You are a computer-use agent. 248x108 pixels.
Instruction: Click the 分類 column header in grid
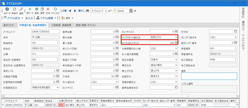click(x=61, y=101)
